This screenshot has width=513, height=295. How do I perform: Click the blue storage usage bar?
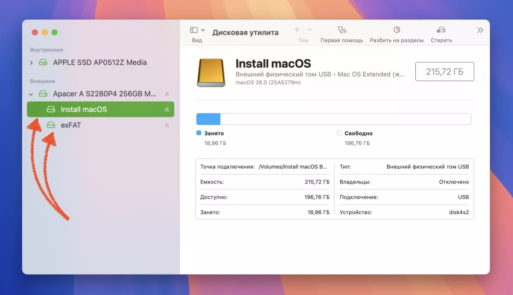(209, 118)
